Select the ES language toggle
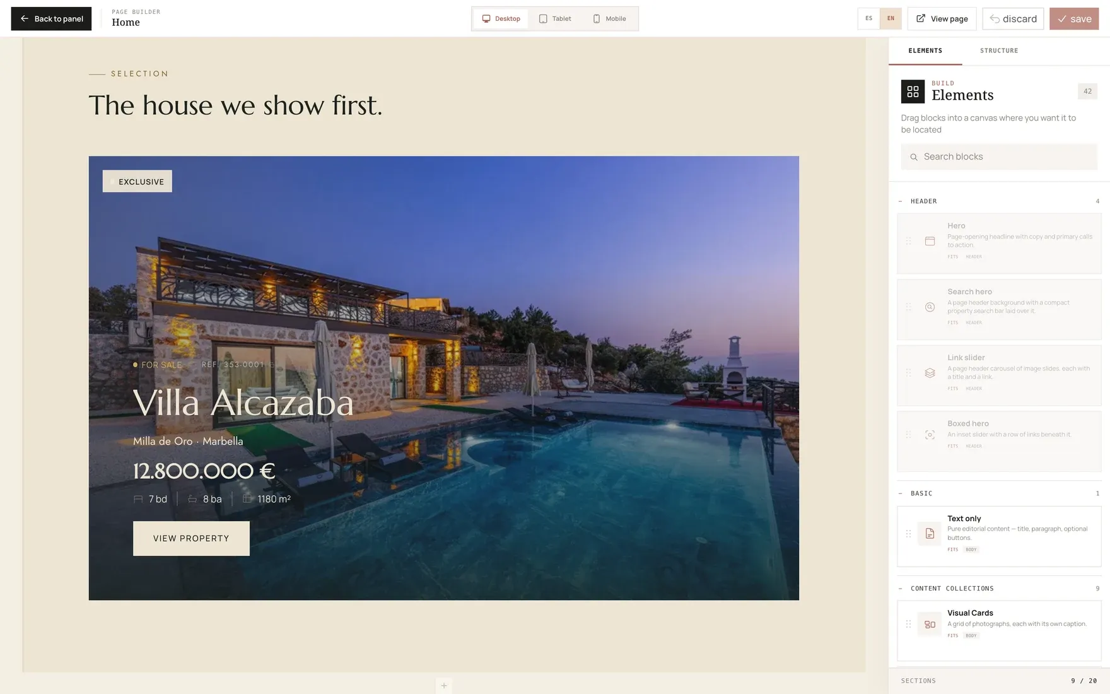 (x=868, y=18)
